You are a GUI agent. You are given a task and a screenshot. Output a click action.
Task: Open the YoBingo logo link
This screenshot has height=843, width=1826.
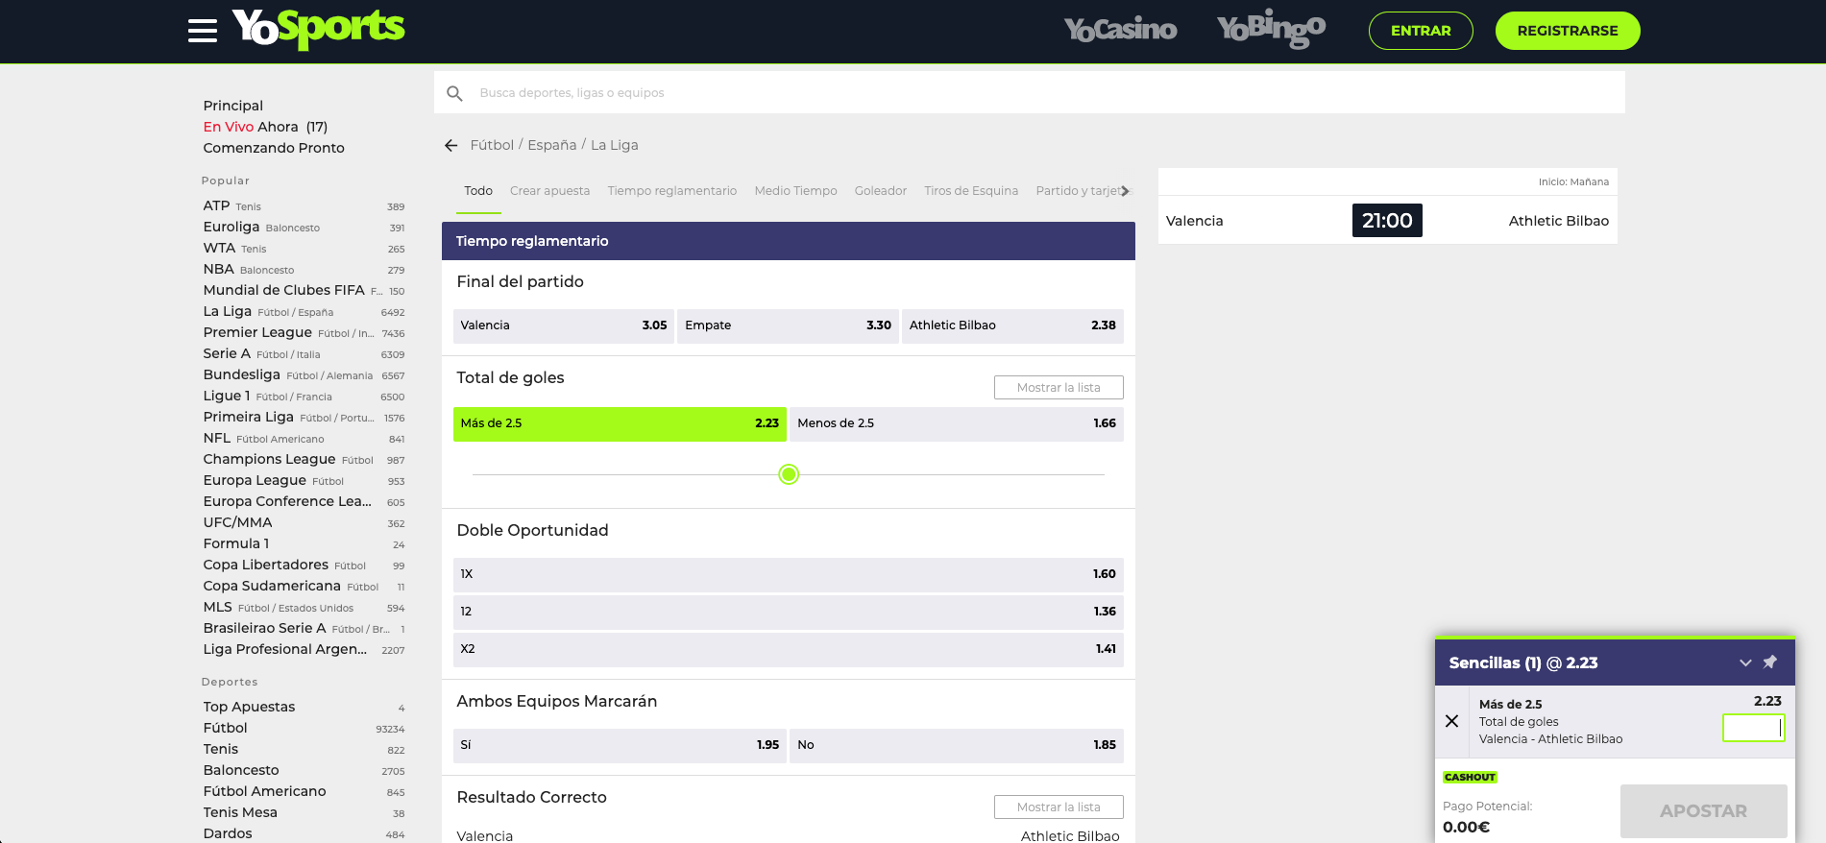1271,28
